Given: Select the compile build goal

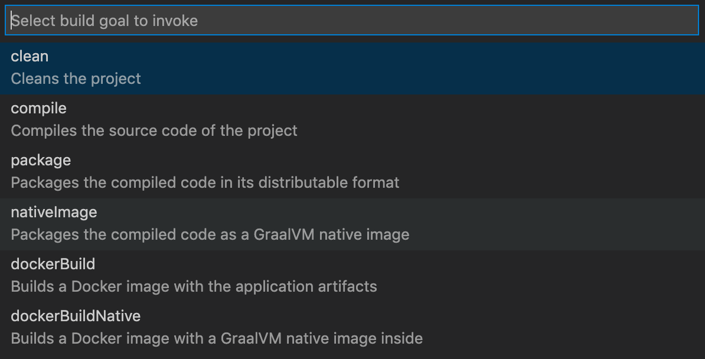Looking at the screenshot, I should point(38,109).
